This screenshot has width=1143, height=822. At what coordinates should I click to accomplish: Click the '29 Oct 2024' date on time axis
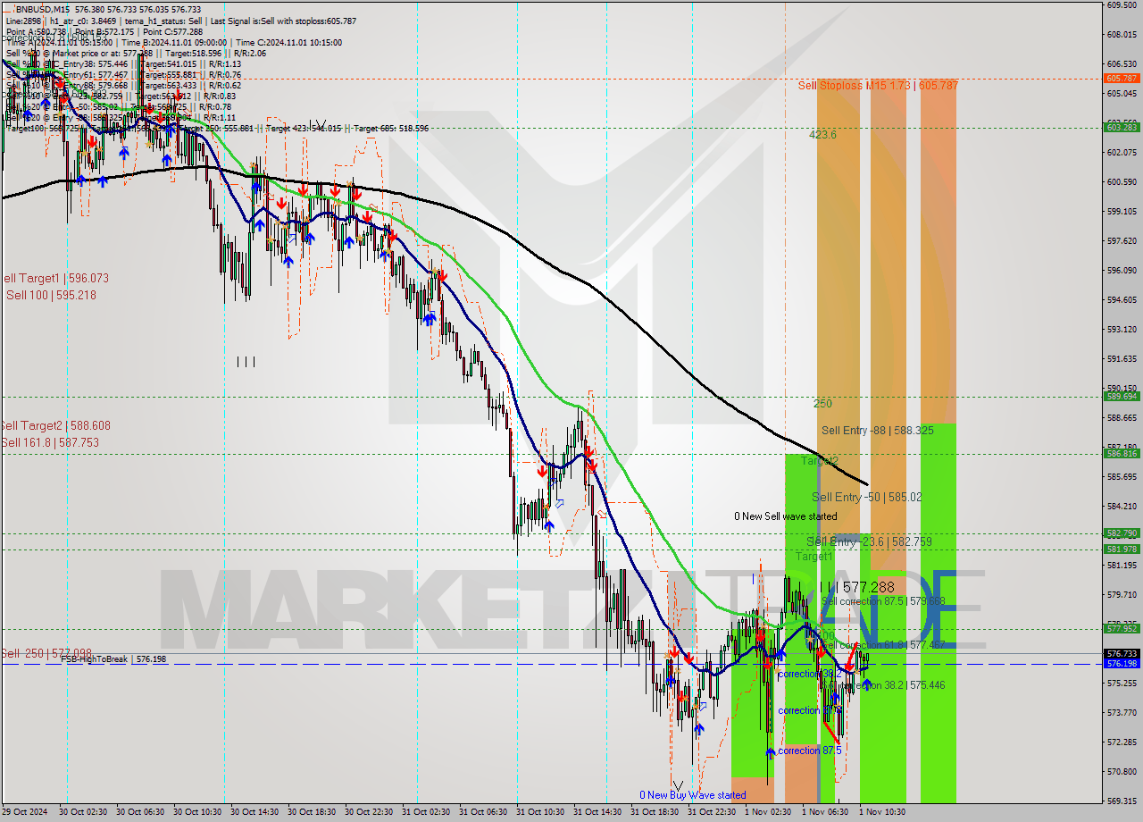tap(26, 812)
